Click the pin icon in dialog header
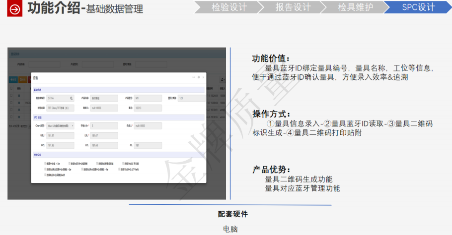This screenshot has width=452, height=235. (x=199, y=77)
